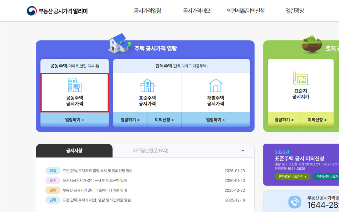
Task: Expand notices with the plus button
Action: [x=243, y=151]
